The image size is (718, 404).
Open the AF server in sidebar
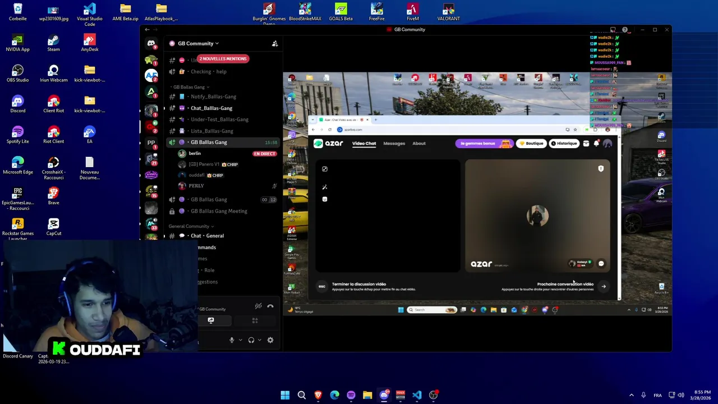[x=151, y=76]
